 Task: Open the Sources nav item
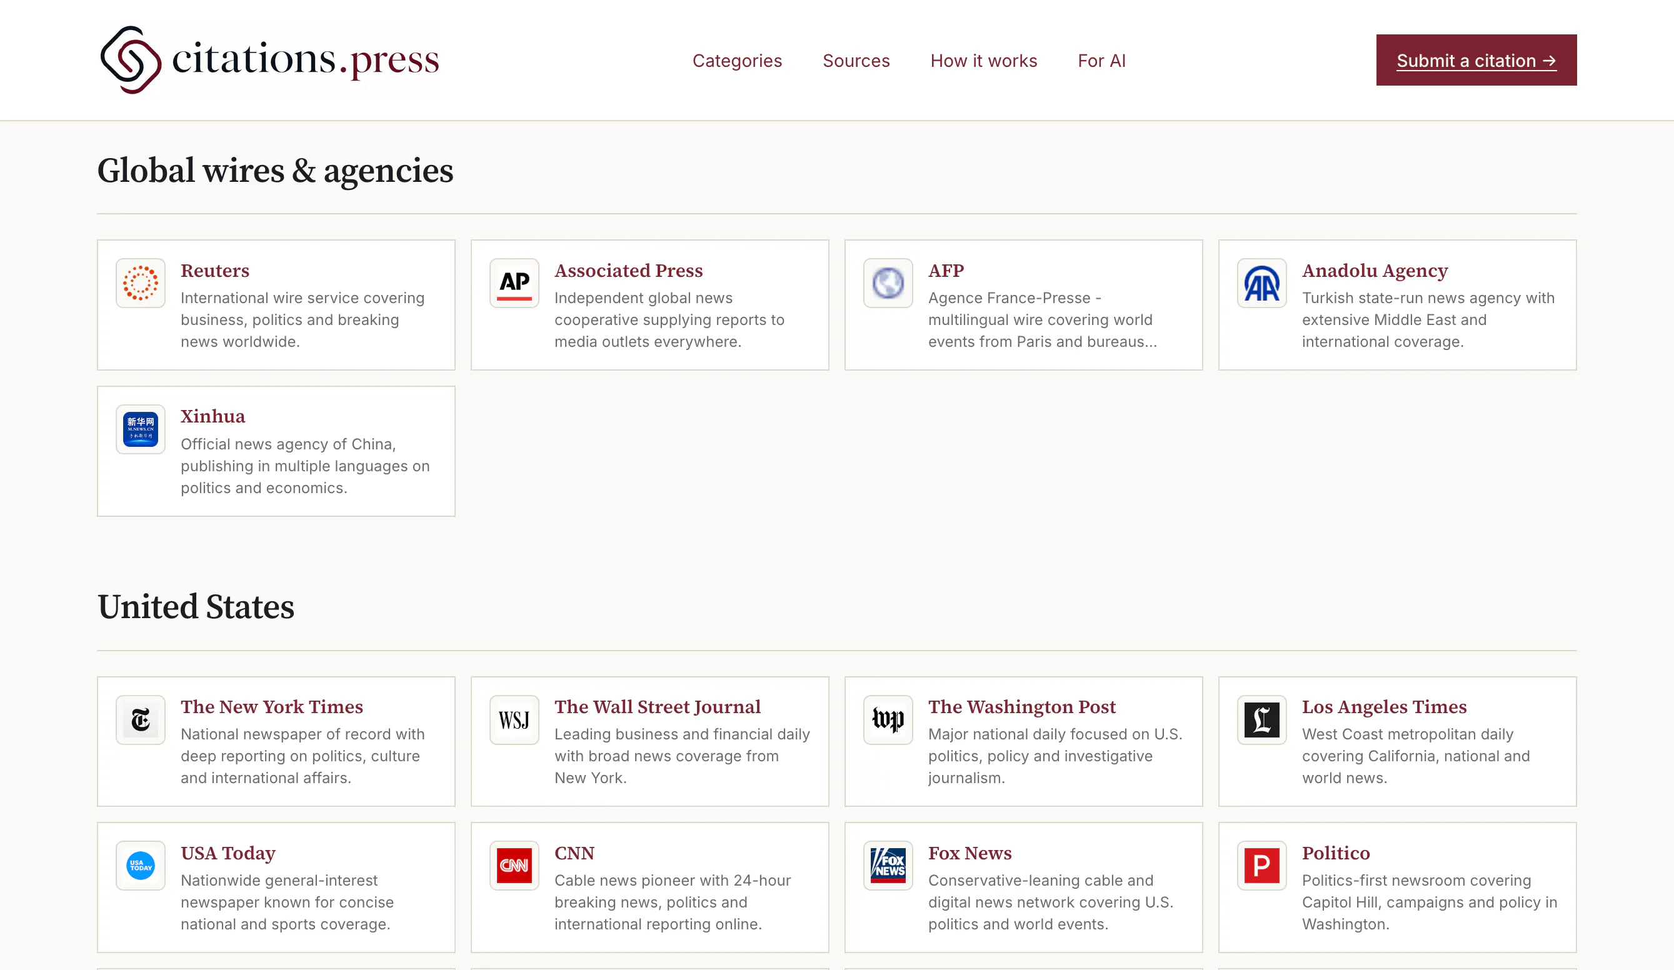[x=856, y=61]
